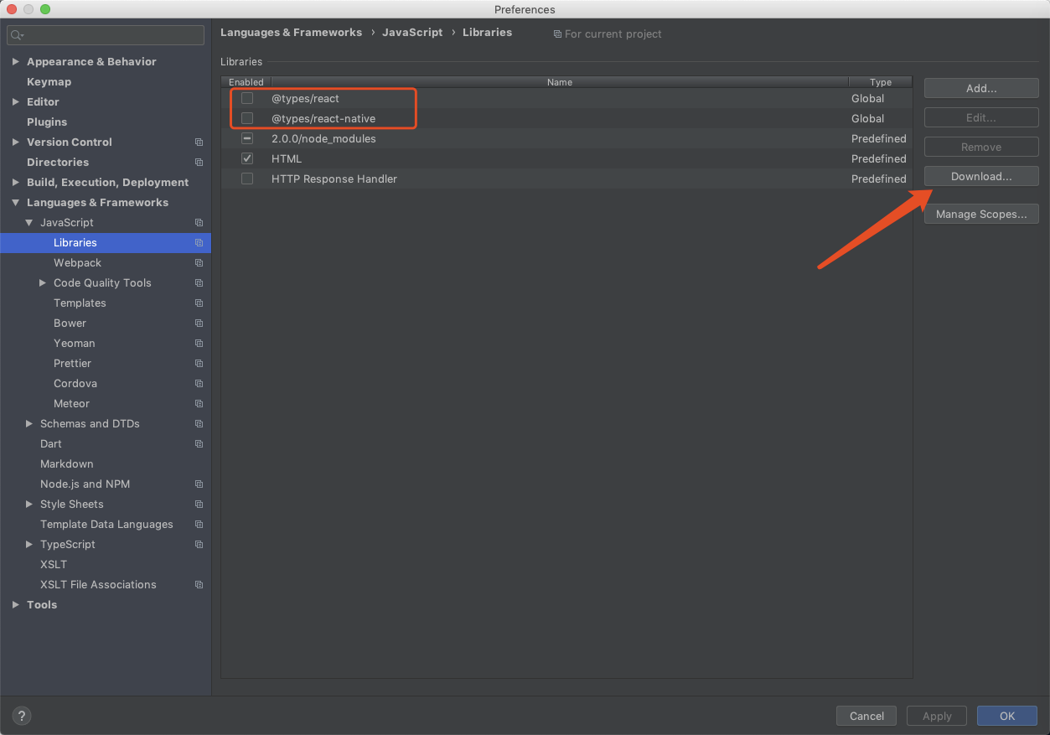Click the project-scope icon beside Code Quality Tools
This screenshot has width=1050, height=735.
pyautogui.click(x=199, y=283)
